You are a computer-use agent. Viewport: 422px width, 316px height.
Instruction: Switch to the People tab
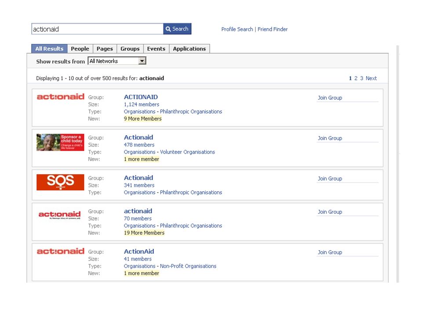[80, 49]
